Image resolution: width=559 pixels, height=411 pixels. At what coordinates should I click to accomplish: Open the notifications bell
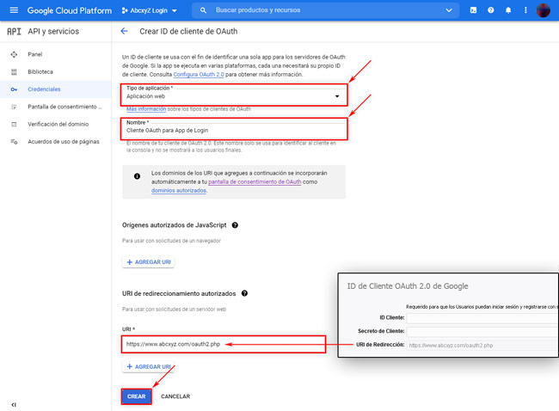508,10
